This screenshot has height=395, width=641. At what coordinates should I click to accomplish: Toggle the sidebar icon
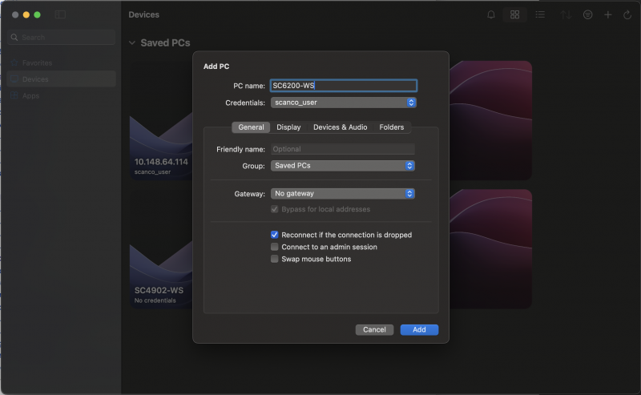click(x=60, y=14)
